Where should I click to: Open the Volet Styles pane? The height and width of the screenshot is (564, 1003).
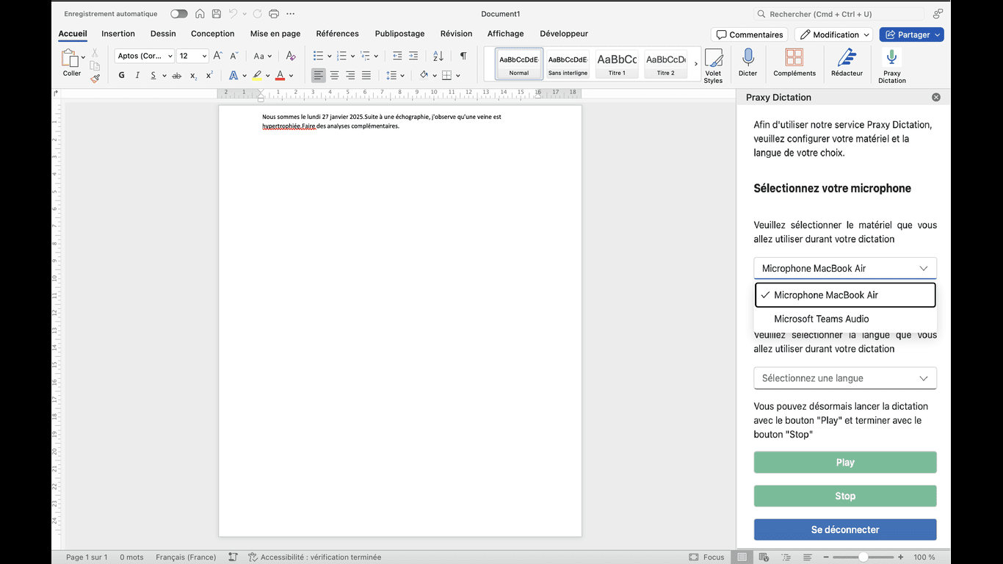(x=713, y=65)
